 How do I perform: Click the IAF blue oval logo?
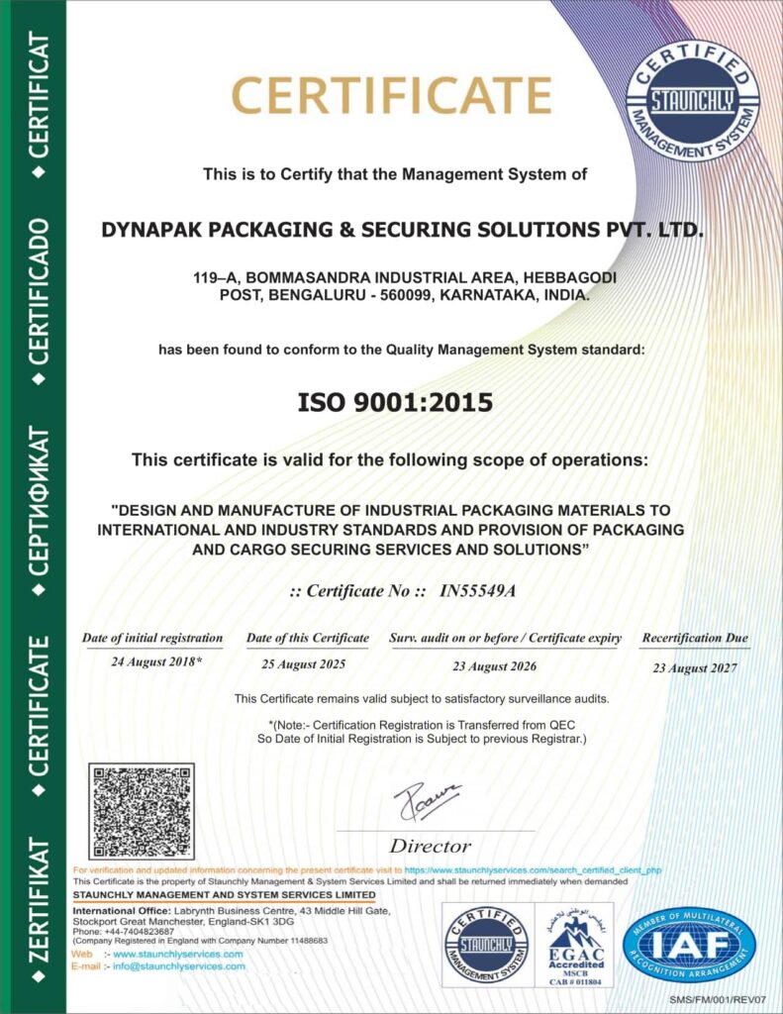point(688,943)
